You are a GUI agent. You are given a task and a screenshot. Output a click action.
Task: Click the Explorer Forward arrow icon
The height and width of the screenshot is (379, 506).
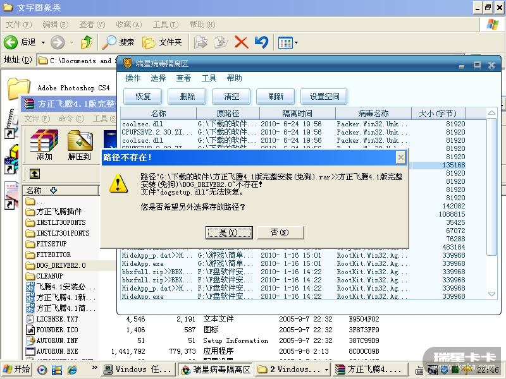tap(58, 42)
